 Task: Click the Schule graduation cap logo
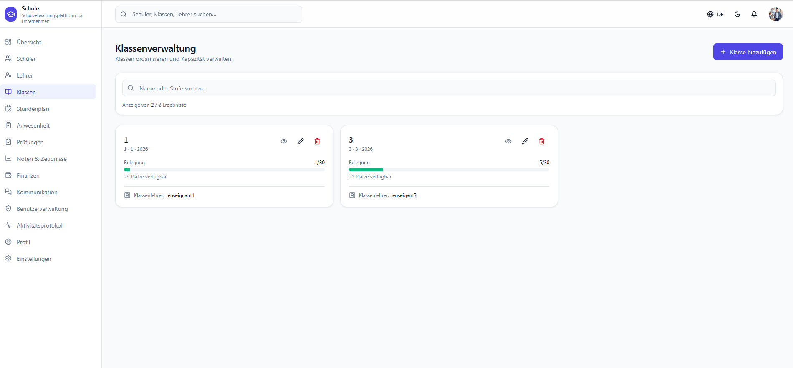point(11,14)
